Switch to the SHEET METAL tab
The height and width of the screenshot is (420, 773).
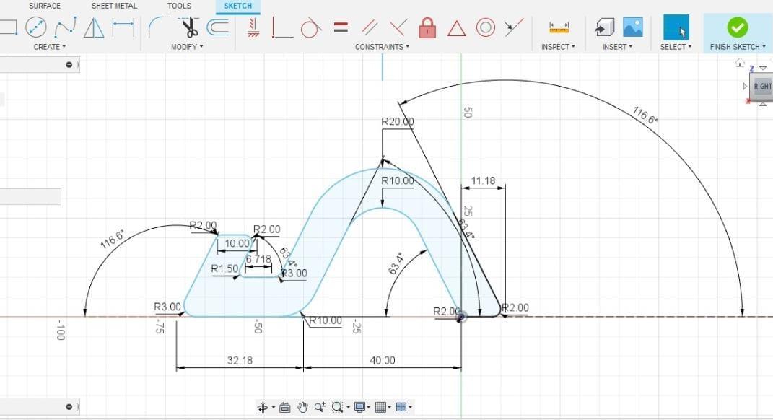click(x=114, y=6)
